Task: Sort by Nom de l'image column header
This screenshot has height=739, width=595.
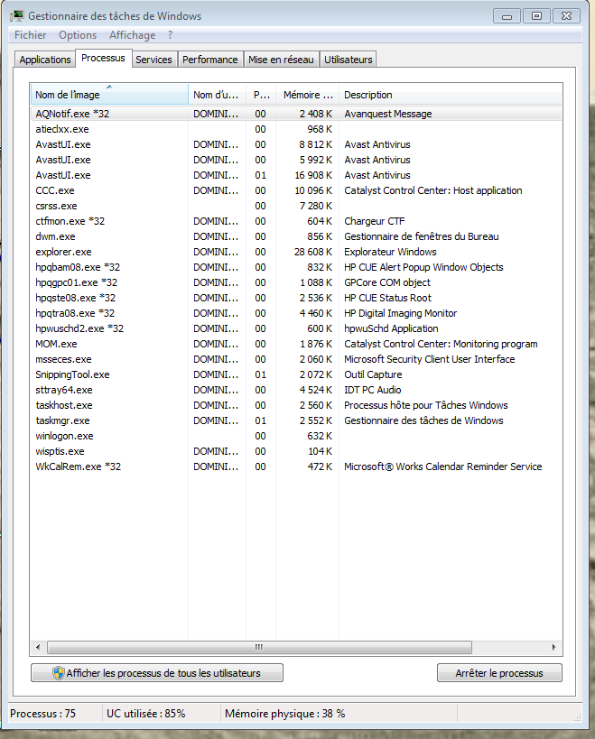Action: point(109,94)
